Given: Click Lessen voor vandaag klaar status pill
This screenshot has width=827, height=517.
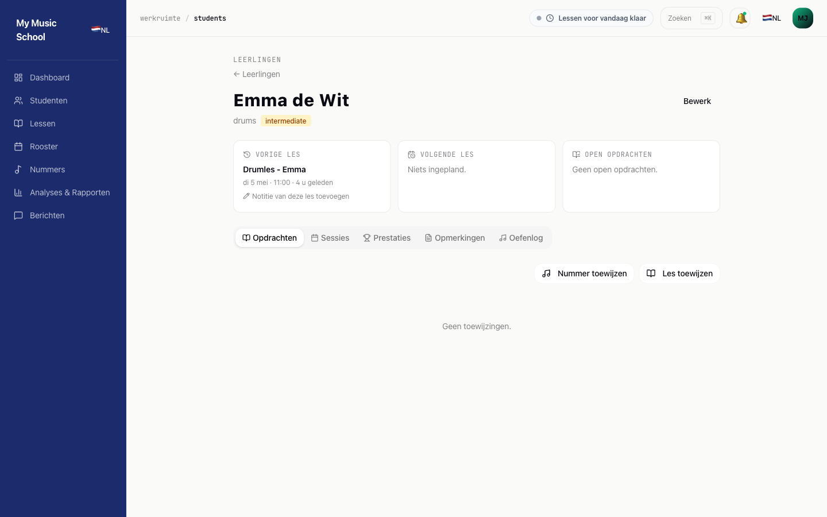Looking at the screenshot, I should (591, 18).
